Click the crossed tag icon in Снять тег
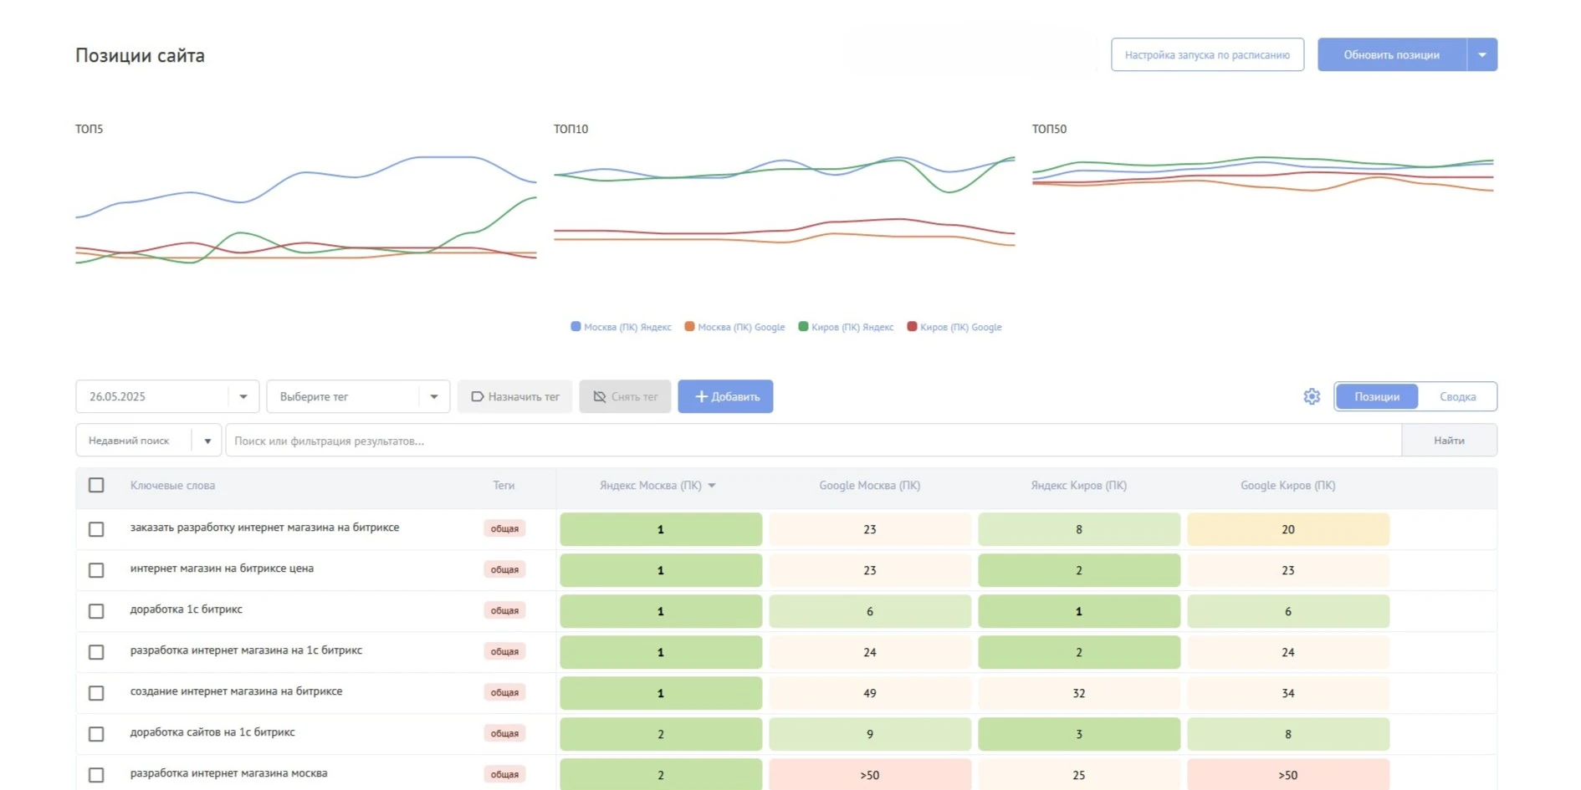This screenshot has height=790, width=1581. (x=600, y=396)
